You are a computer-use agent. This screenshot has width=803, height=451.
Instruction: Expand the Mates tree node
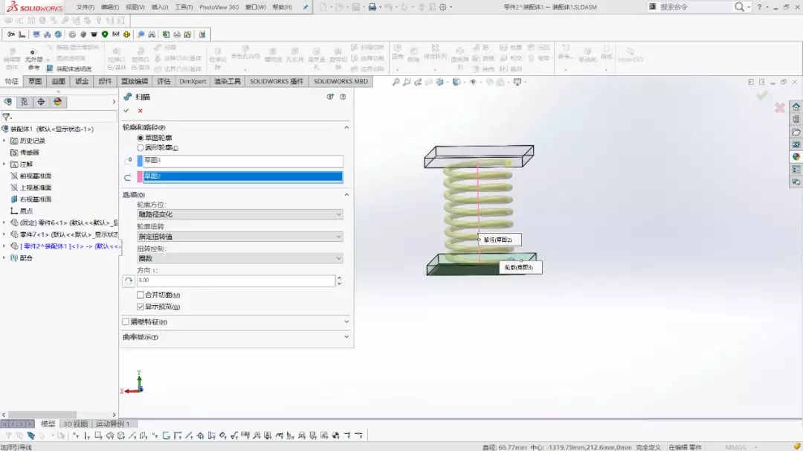pyautogui.click(x=4, y=258)
